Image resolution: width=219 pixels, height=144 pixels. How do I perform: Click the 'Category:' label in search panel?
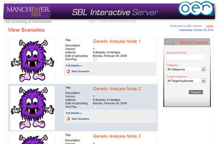(172, 65)
